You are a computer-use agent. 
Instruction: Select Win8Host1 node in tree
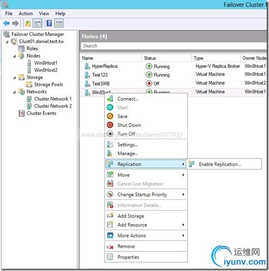tap(45, 63)
